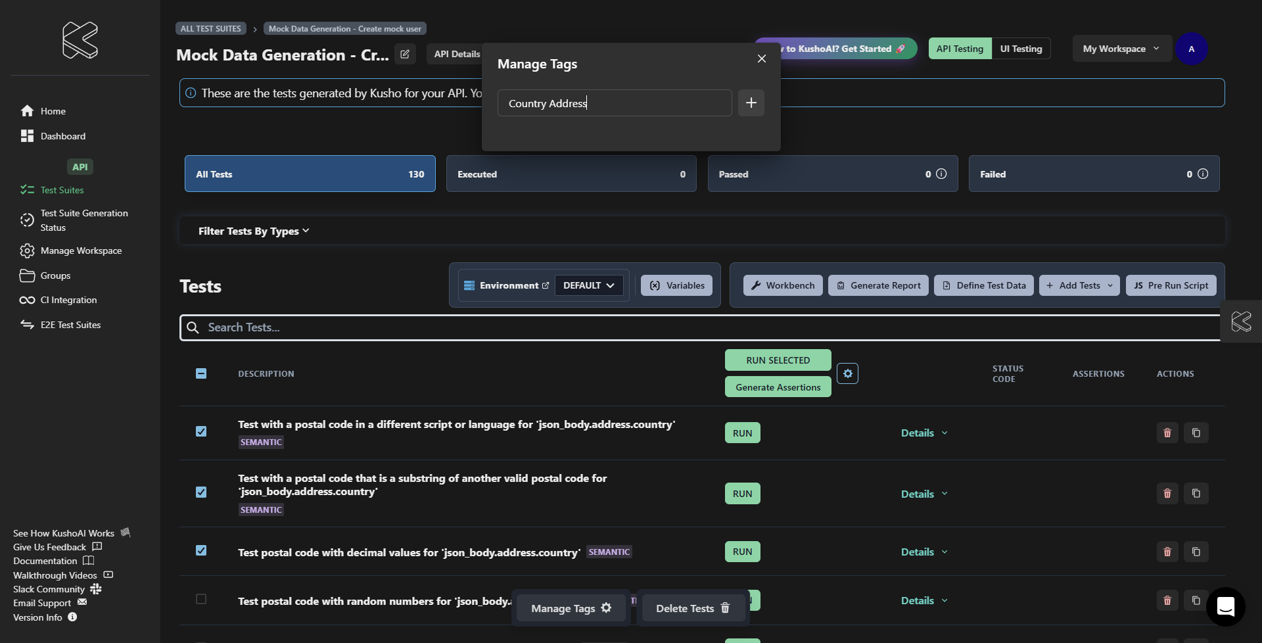The image size is (1262, 643).
Task: Open run settings gear icon
Action: [848, 373]
